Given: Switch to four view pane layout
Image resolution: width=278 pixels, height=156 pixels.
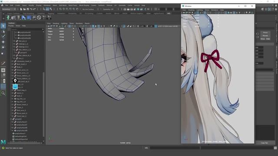Looking at the screenshot, I should coord(3,75).
